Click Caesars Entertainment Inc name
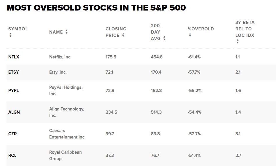Viewport: 276px width, 166px height. click(x=67, y=134)
